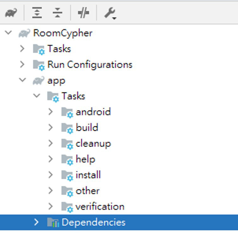The height and width of the screenshot is (238, 238).
Task: Click the Gradle elephant execute task icon
Action: pyautogui.click(x=11, y=13)
